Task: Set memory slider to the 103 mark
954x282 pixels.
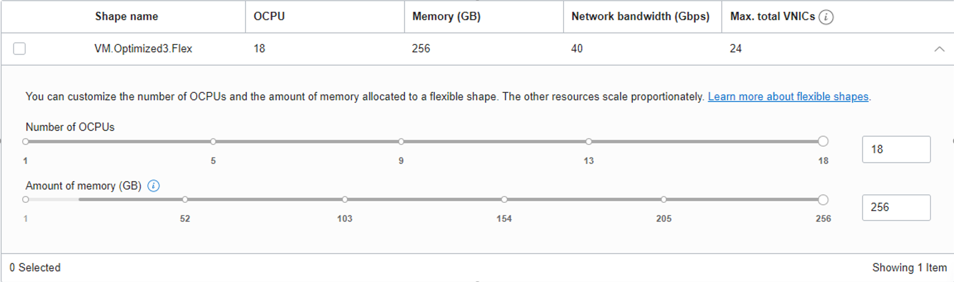Action: (x=345, y=200)
